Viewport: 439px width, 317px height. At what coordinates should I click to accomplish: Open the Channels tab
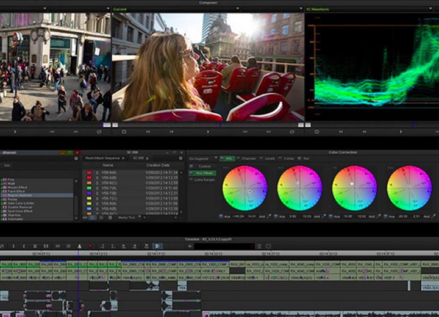pos(249,158)
